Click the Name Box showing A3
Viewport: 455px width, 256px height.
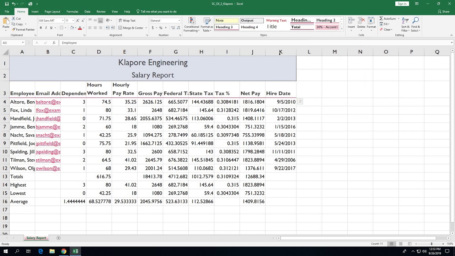11,43
